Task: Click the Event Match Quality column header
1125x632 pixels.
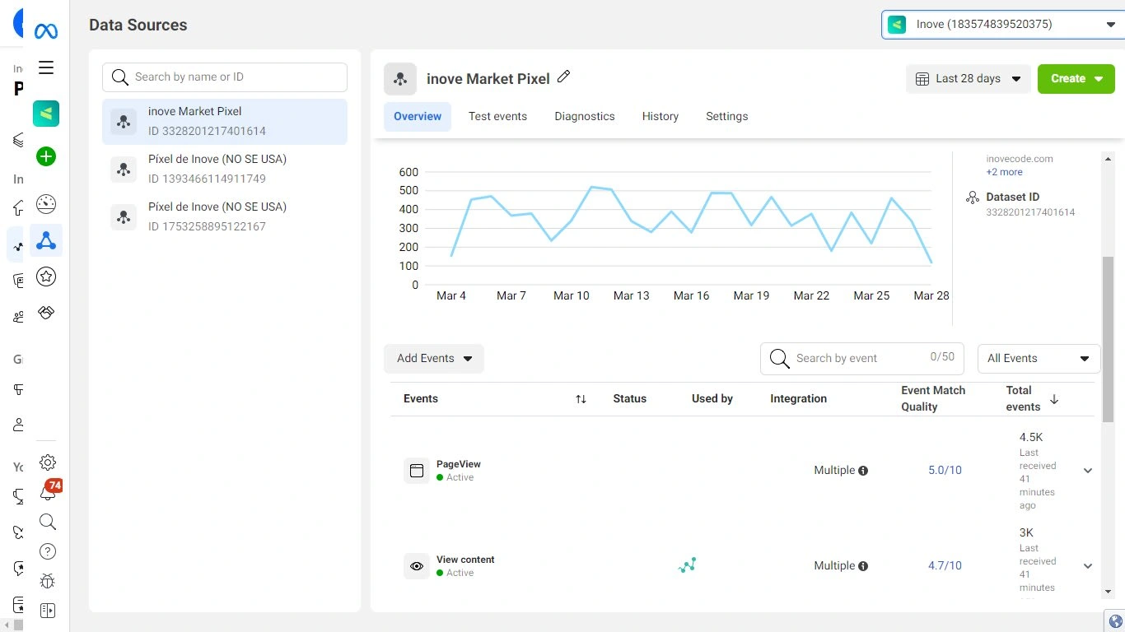Action: [933, 399]
